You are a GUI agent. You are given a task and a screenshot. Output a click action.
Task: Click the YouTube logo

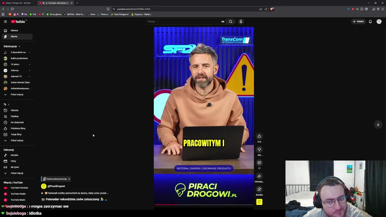click(x=18, y=21)
